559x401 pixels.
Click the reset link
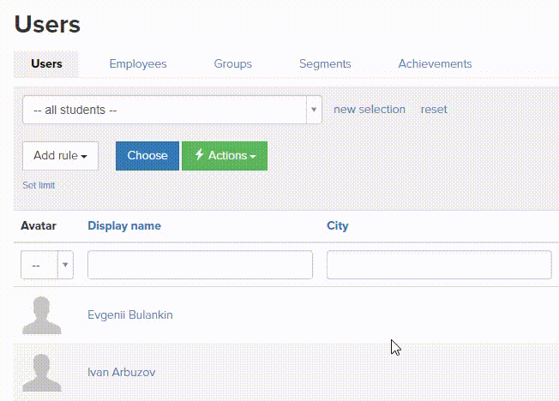point(434,110)
